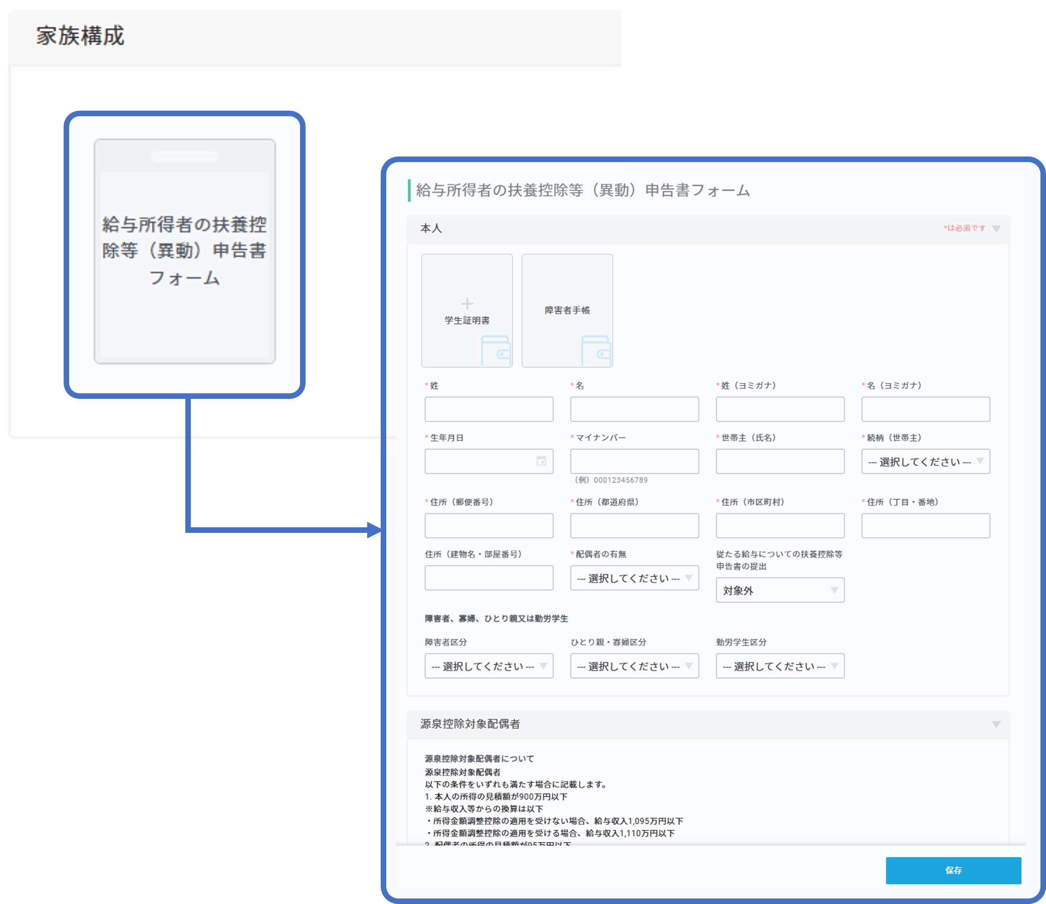Open the calendar picker icon for 生年月日
Viewport: 1046px width, 904px height.
pyautogui.click(x=541, y=461)
